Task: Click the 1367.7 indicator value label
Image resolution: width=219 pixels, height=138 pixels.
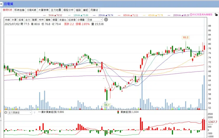Action: (x=212, y=122)
